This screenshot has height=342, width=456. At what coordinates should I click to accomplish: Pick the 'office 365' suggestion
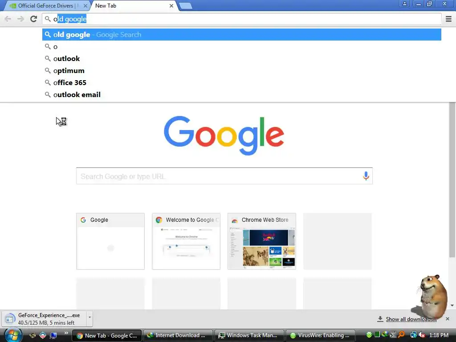[x=242, y=82]
